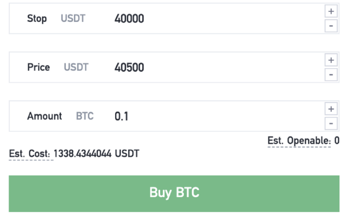The height and width of the screenshot is (218, 349).
Task: Click the underlined Est. Openable label
Action: pyautogui.click(x=299, y=141)
